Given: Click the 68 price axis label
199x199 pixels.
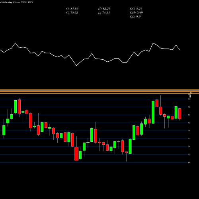Looking at the screenshot, I should click(189, 131).
